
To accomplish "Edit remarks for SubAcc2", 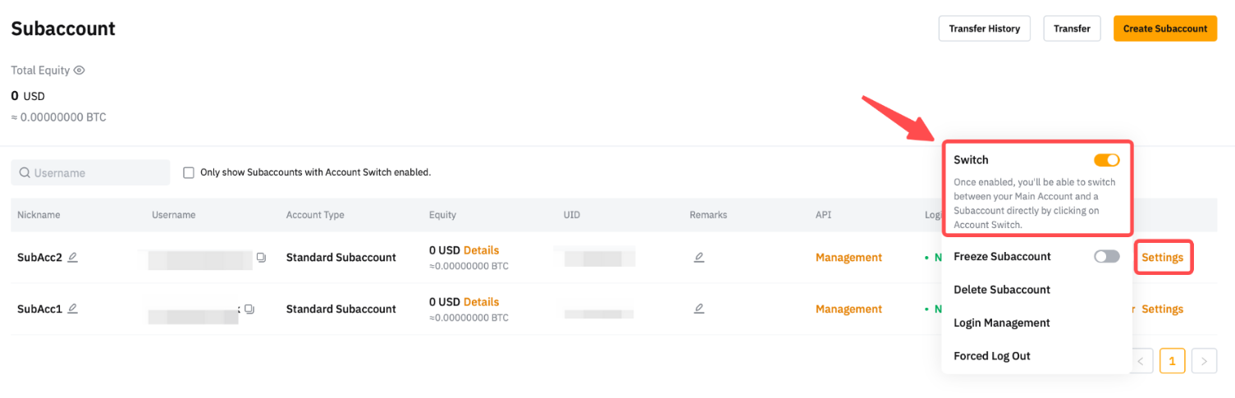I will point(699,257).
